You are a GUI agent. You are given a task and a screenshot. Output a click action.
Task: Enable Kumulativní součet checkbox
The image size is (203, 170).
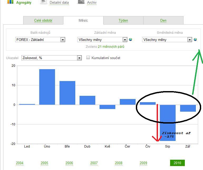[88, 58]
